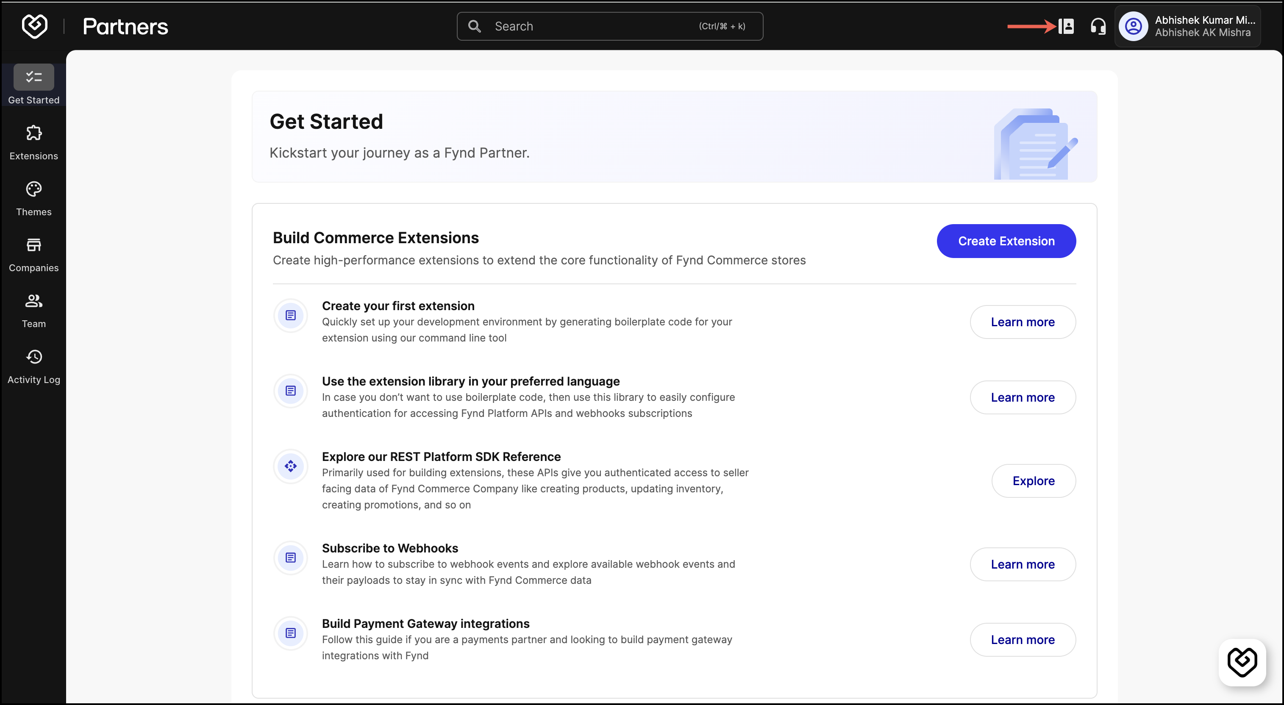1284x705 pixels.
Task: Open the Get Started sidebar icon
Action: pos(34,77)
